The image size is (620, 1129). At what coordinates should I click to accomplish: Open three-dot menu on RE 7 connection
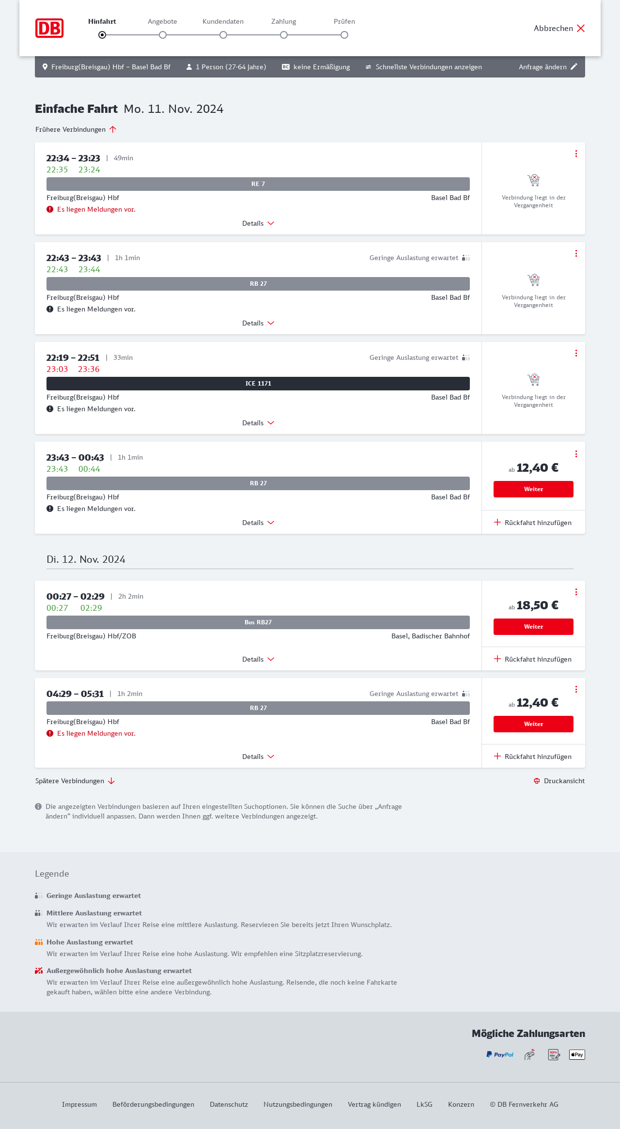click(x=576, y=154)
